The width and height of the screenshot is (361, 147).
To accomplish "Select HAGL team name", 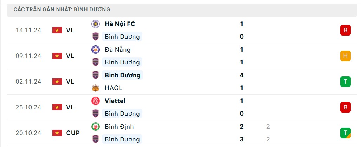I will coord(113,88).
